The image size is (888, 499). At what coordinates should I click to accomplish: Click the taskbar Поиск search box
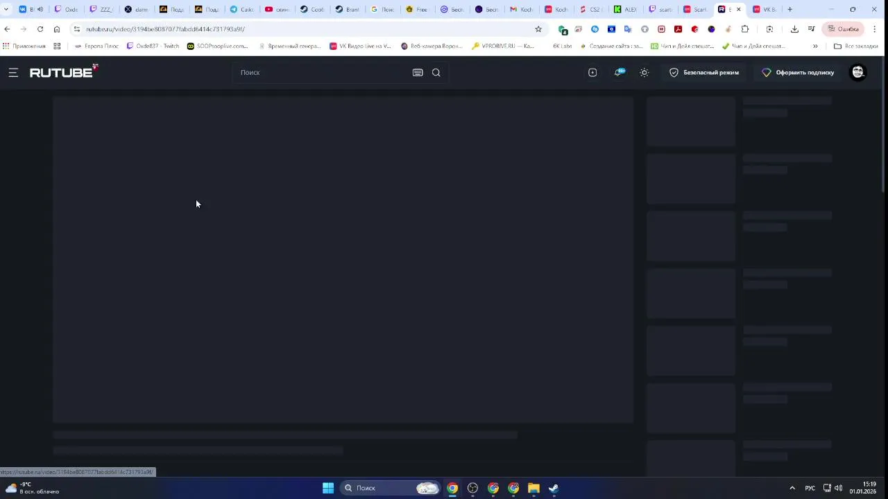click(391, 488)
